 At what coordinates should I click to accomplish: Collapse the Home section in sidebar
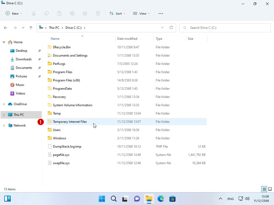click(x=4, y=42)
